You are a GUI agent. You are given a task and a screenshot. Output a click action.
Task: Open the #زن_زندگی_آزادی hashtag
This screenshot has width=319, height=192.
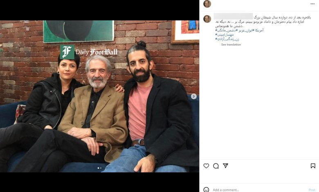(227, 39)
